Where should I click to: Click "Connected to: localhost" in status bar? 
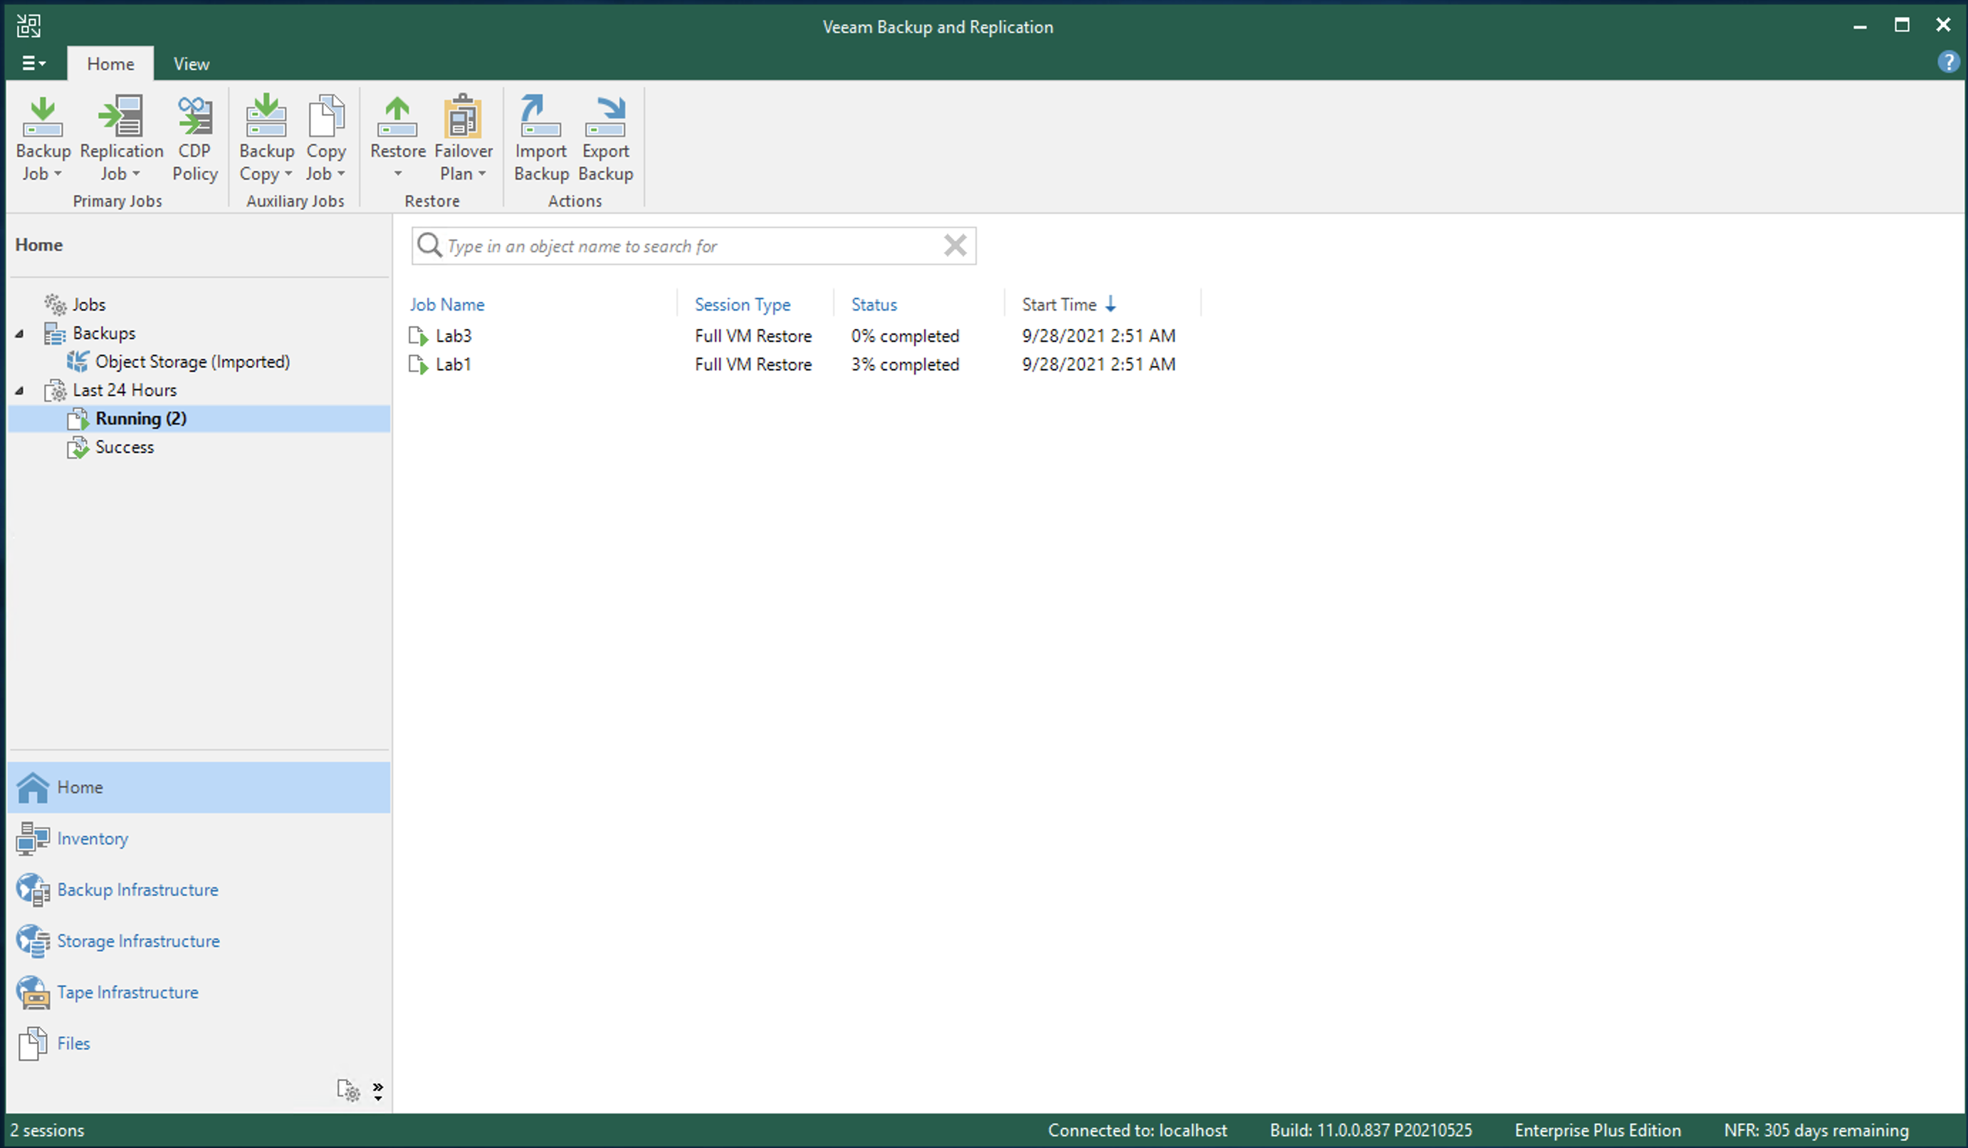1137,1130
